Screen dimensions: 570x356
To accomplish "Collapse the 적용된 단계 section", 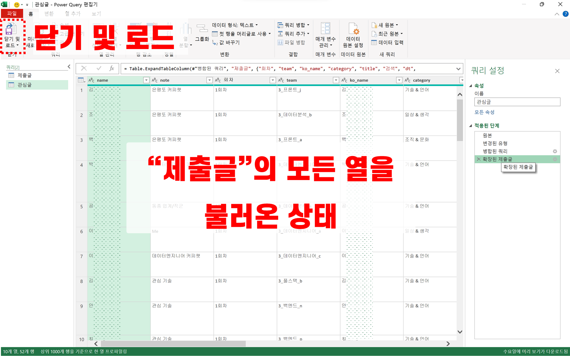I will 470,126.
